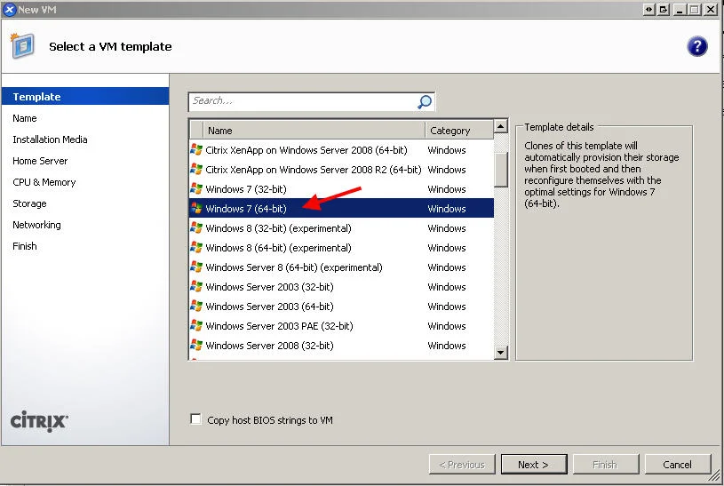Close the New VM window
Viewport: 724px width, 486px height.
710,9
